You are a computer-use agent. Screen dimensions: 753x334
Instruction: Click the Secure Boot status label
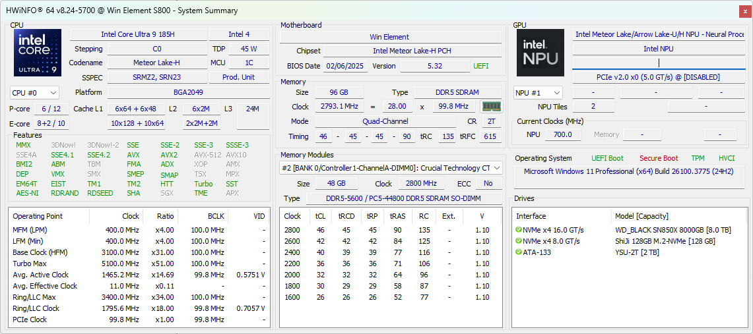658,158
